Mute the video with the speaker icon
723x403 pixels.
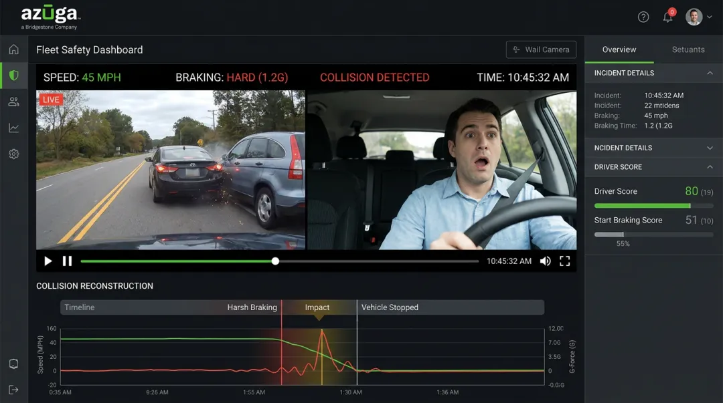pyautogui.click(x=546, y=261)
